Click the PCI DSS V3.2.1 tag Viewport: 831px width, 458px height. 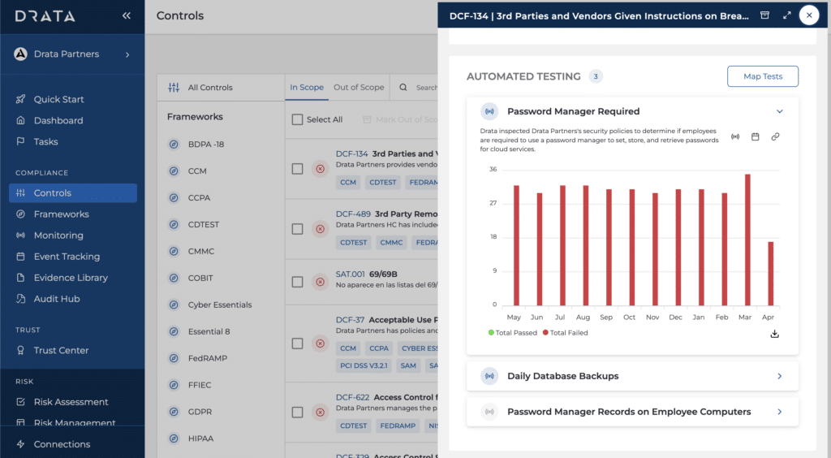tap(364, 365)
